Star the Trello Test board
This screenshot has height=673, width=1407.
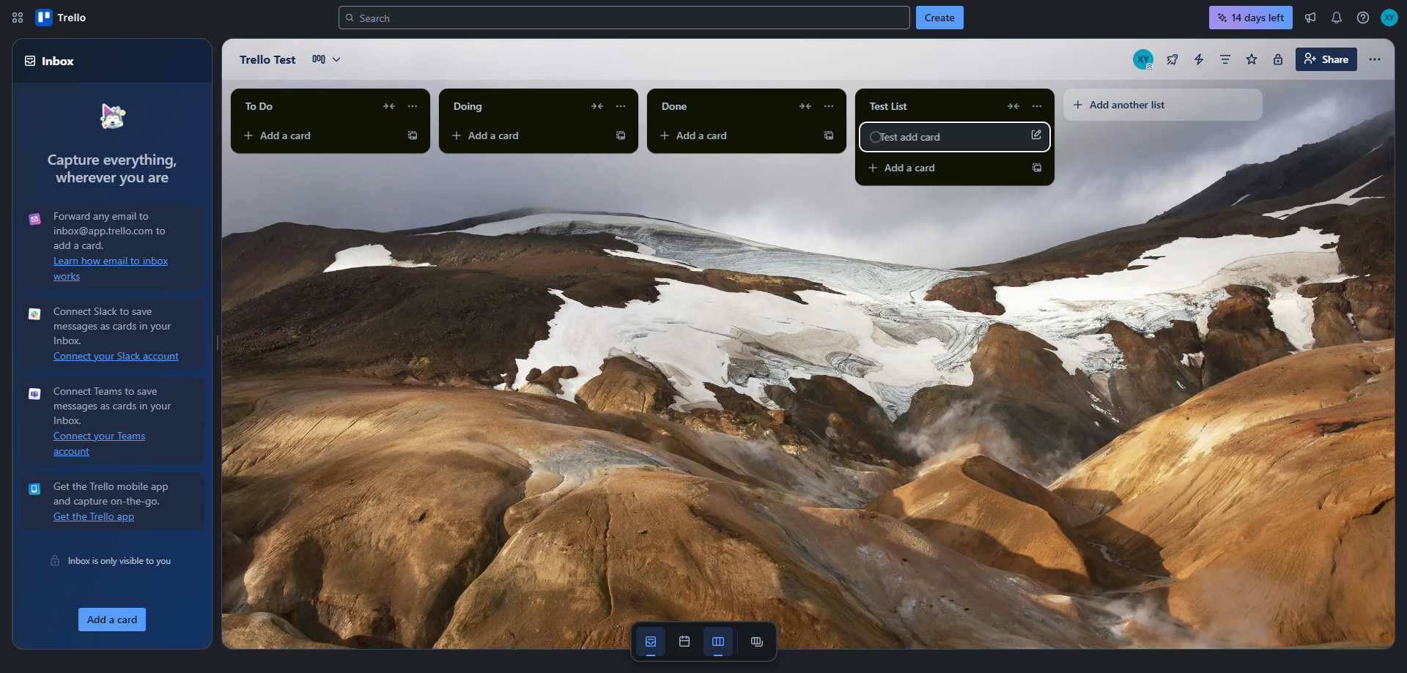click(x=1252, y=59)
